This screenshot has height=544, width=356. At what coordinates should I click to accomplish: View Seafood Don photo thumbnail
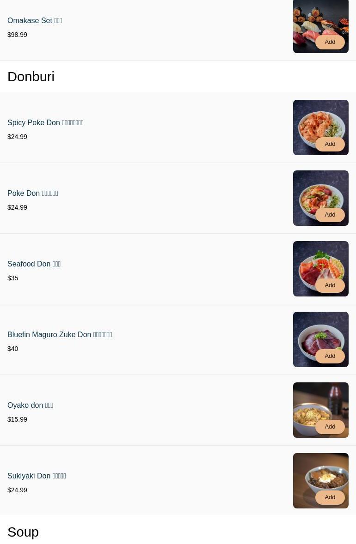pos(320,261)
